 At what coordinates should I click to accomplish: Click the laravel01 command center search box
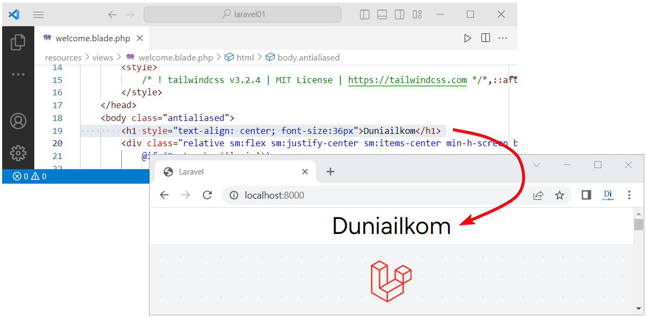coord(242,14)
